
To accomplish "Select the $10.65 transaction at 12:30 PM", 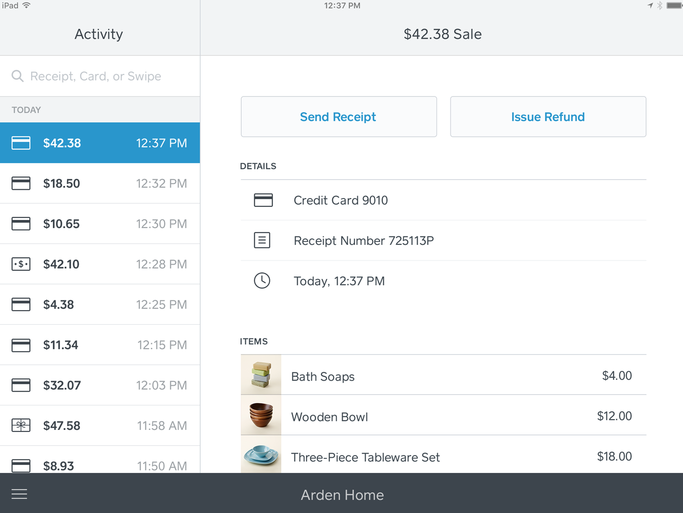I will 100,224.
